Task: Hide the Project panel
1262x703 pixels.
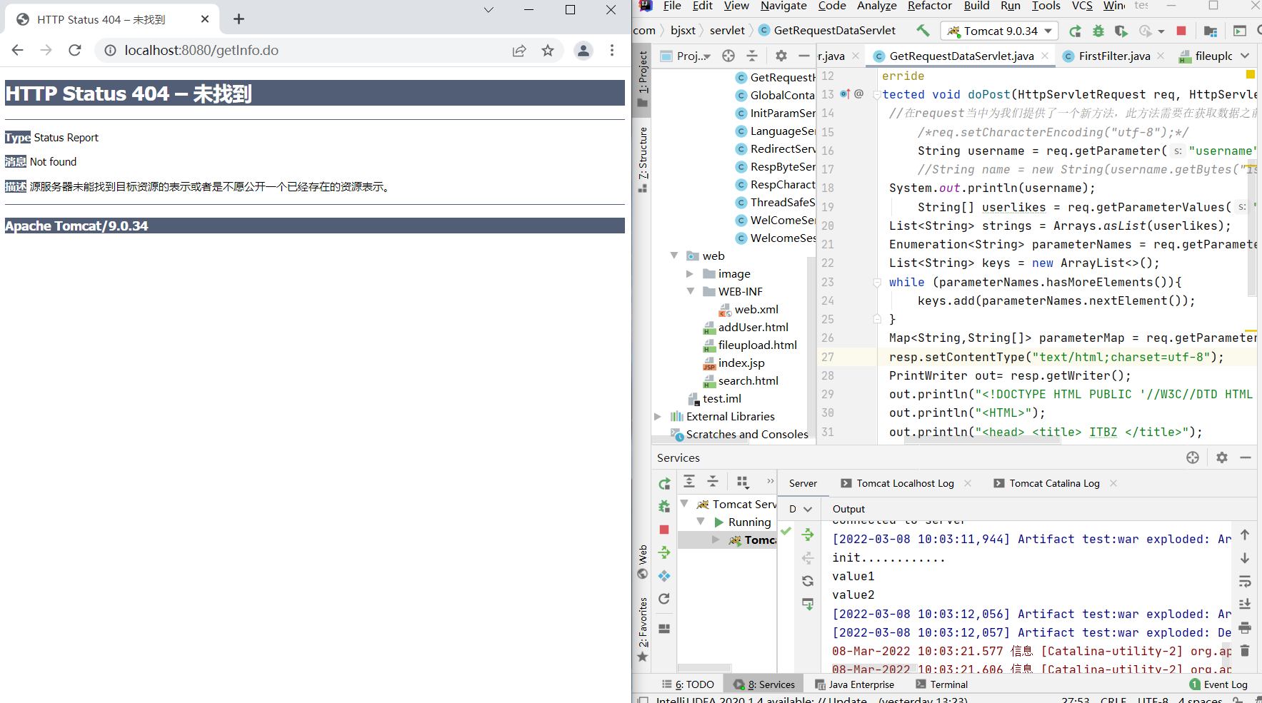Action: tap(804, 56)
